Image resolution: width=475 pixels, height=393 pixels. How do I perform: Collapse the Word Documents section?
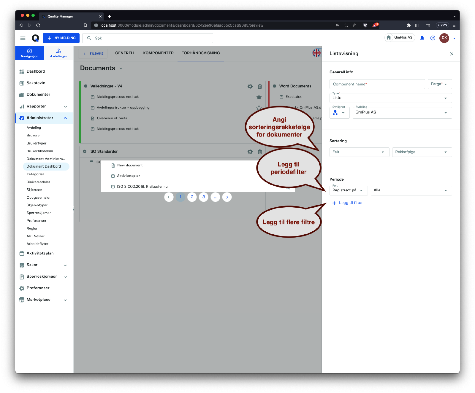pyautogui.click(x=274, y=86)
